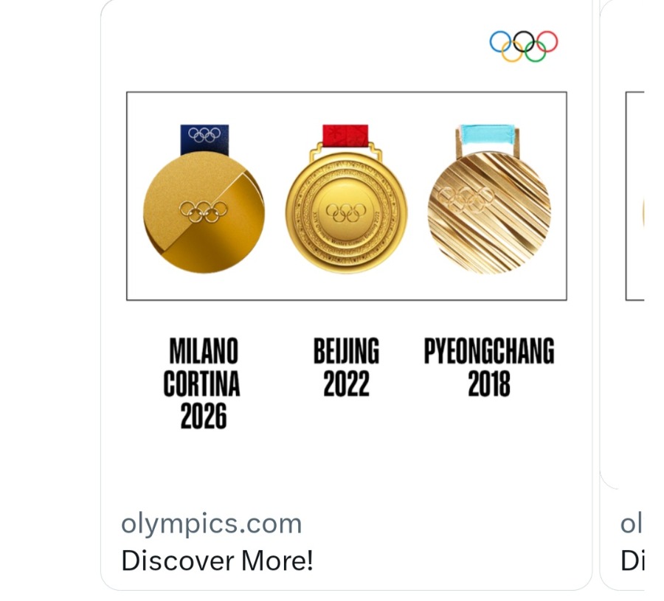The image size is (664, 601).
Task: Open the olympics.com link
Action: pos(211,524)
